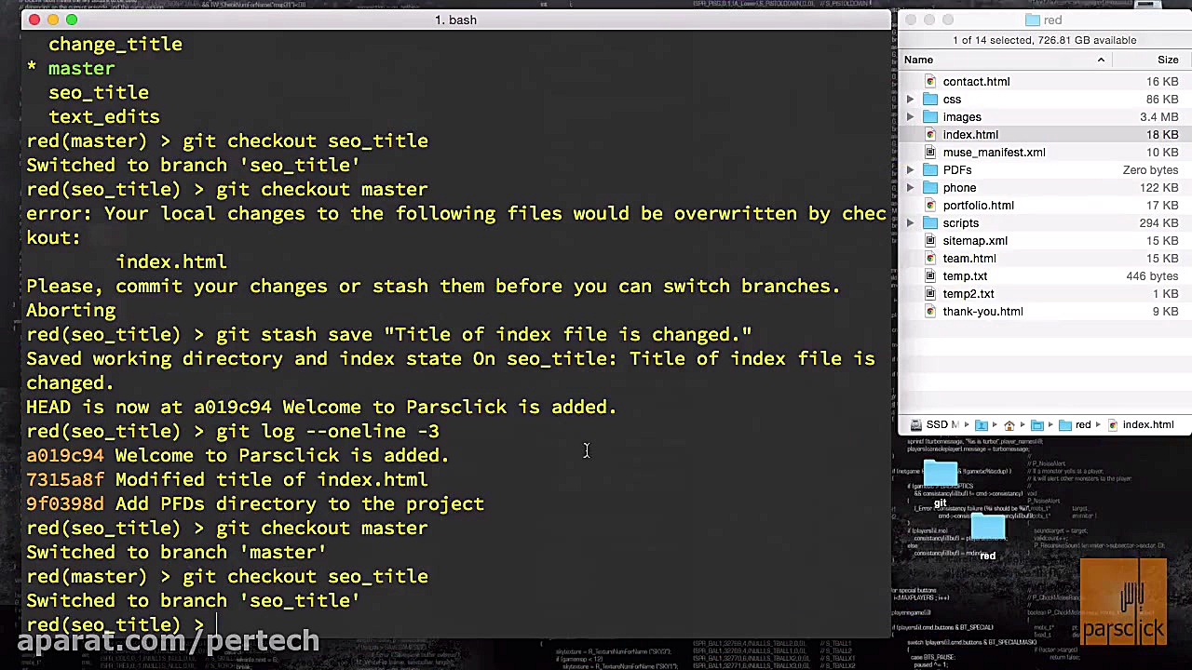This screenshot has width=1192, height=670.
Task: Click the thank-you.html file icon
Action: [929, 312]
